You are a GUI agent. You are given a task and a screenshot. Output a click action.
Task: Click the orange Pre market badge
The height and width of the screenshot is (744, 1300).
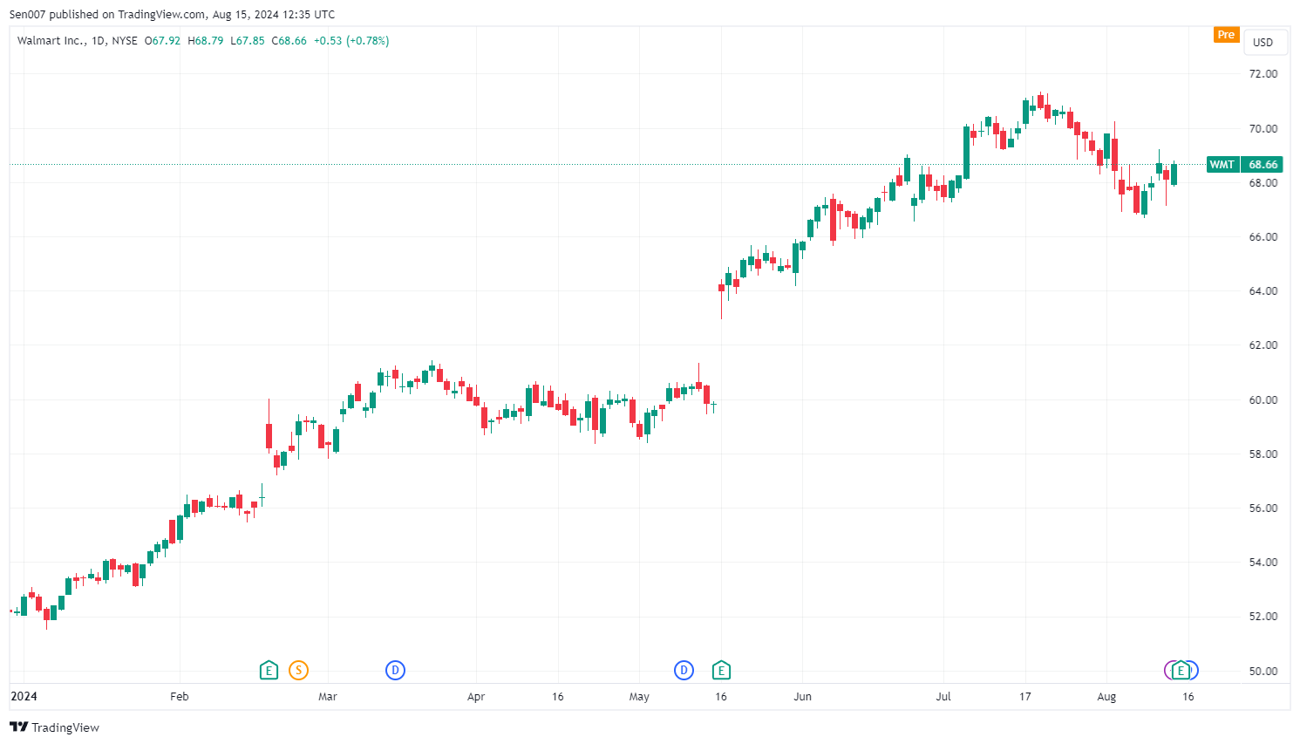(x=1226, y=35)
